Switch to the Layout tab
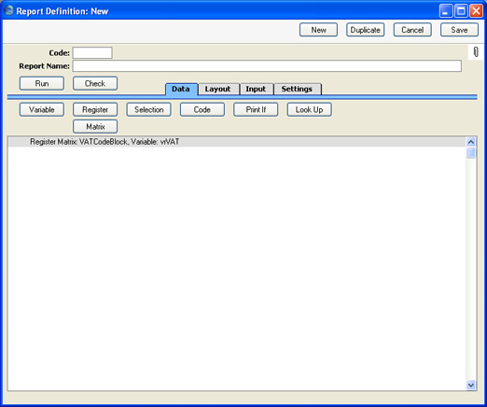Image resolution: width=487 pixels, height=407 pixels. coord(217,89)
